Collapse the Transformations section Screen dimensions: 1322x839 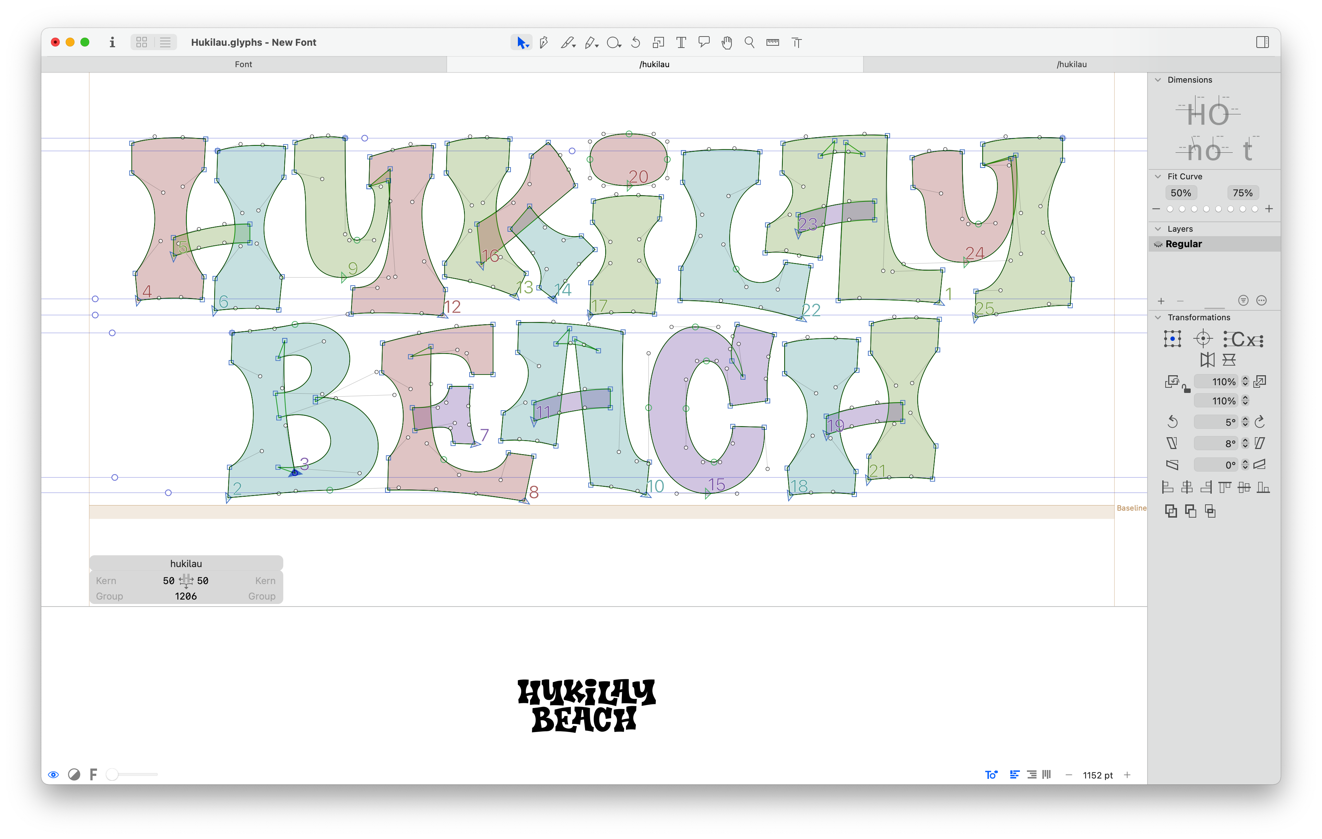pos(1158,317)
